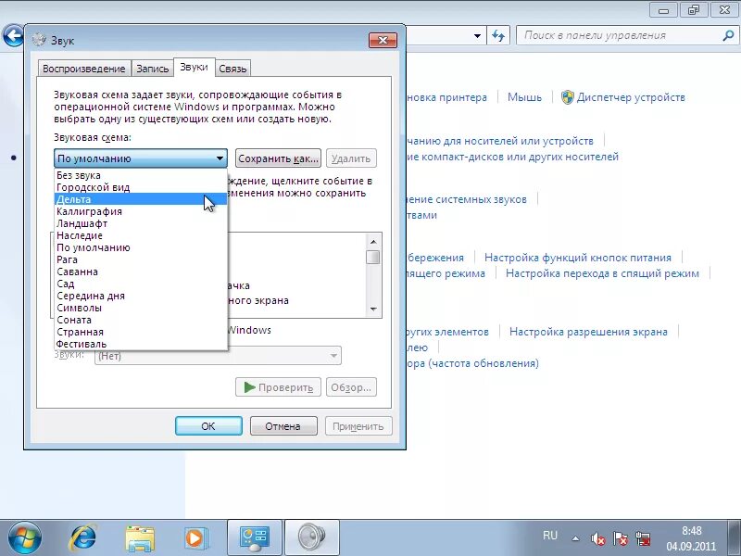741x556 pixels.
Task: Switch to the Запись tab
Action: (152, 69)
